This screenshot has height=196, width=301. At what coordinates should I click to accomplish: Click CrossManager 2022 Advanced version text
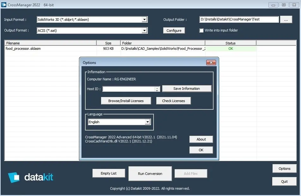(x=131, y=137)
